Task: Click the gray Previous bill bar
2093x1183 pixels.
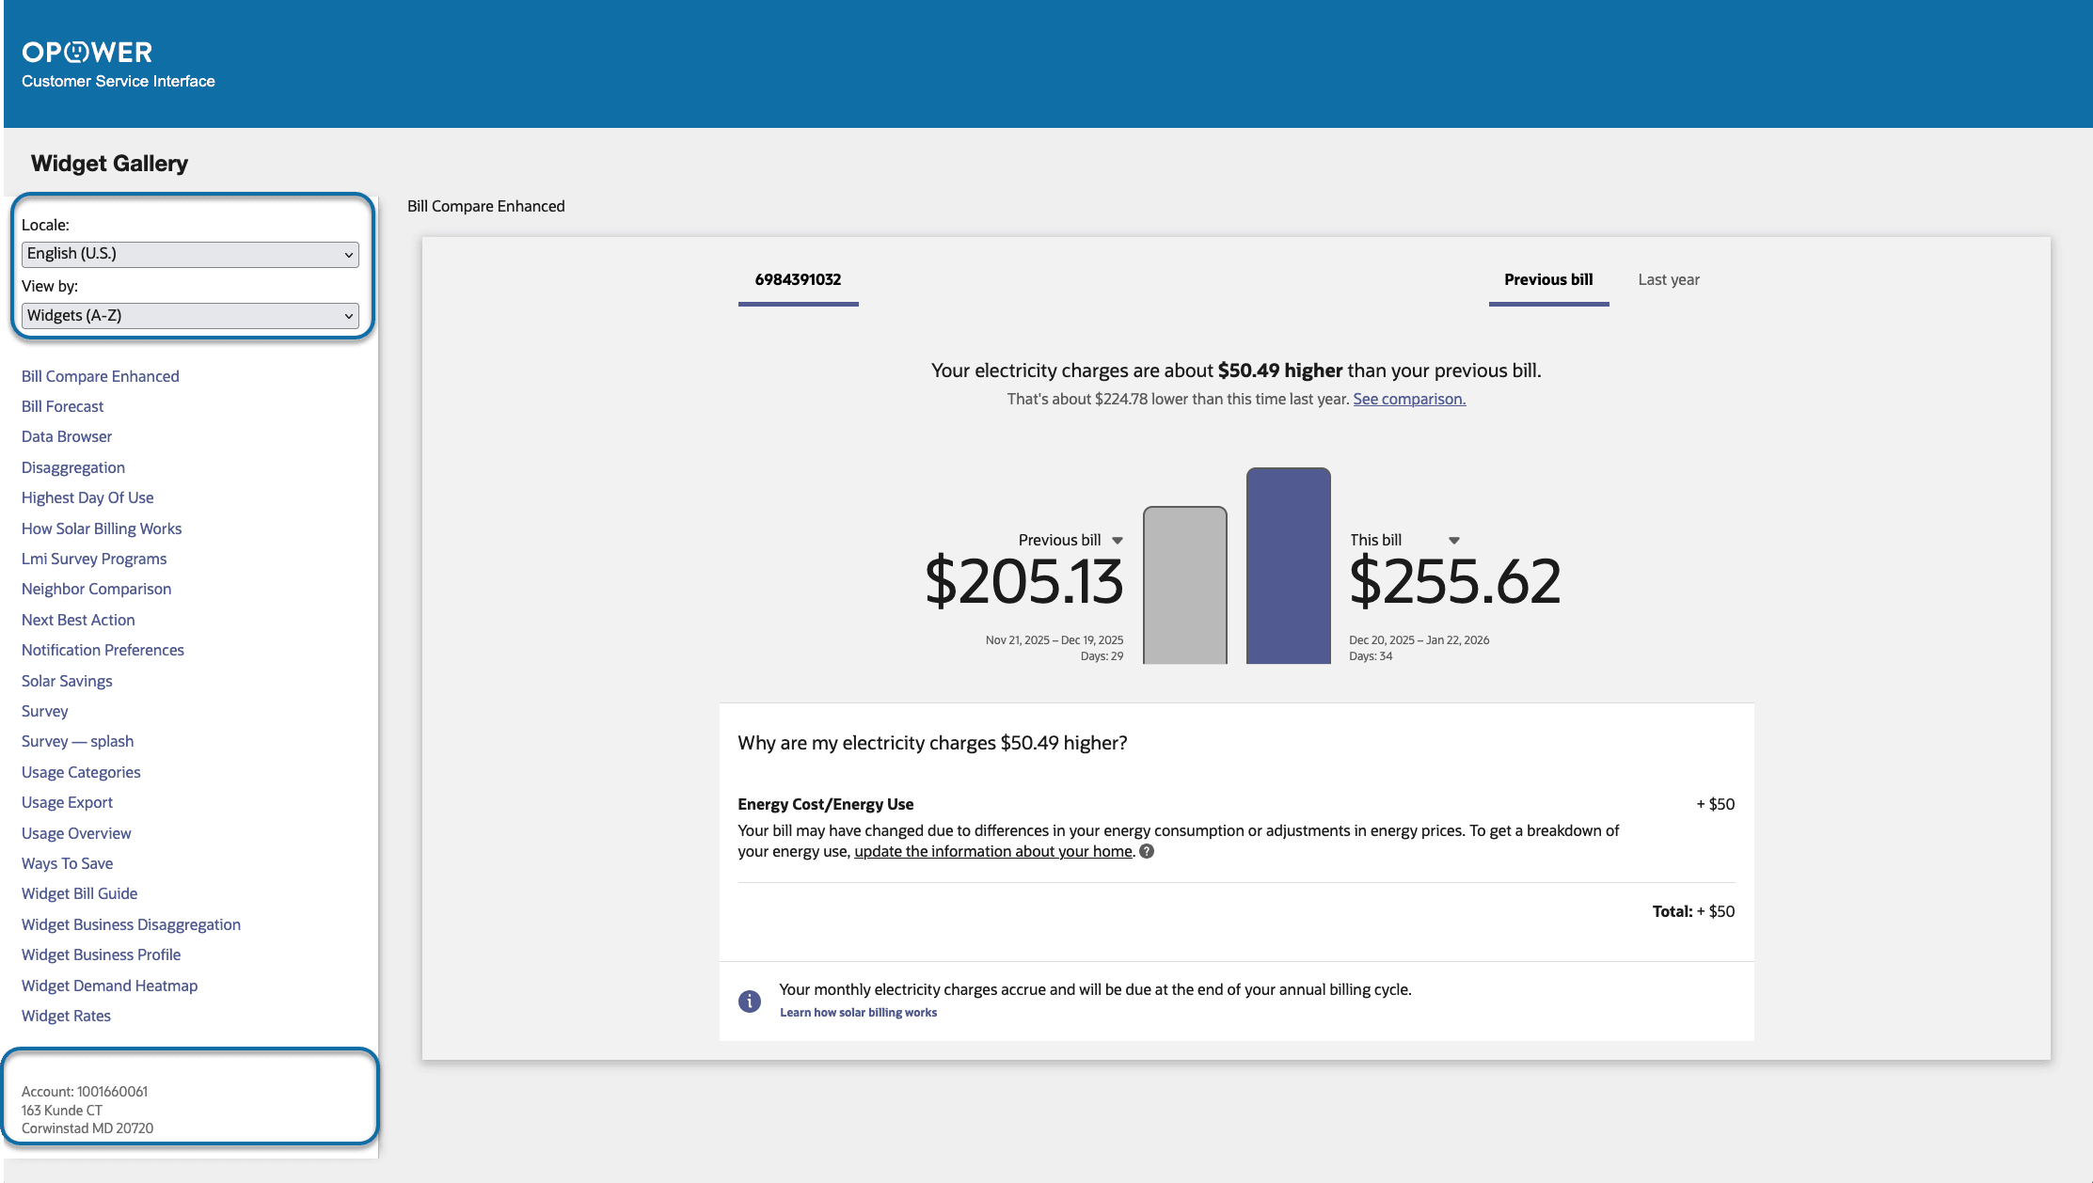Action: pos(1184,585)
